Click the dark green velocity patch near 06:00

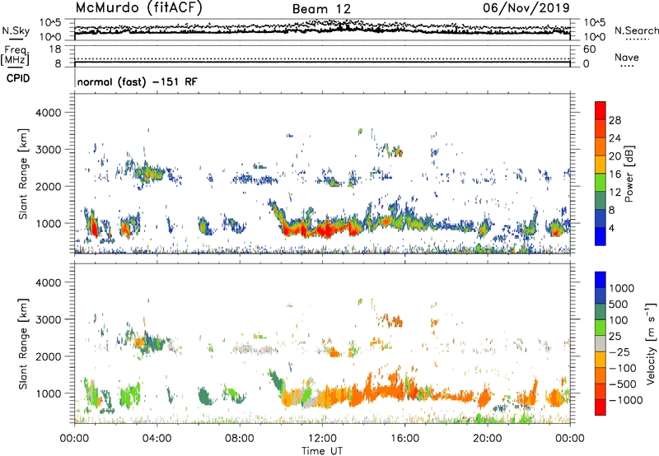click(x=204, y=397)
